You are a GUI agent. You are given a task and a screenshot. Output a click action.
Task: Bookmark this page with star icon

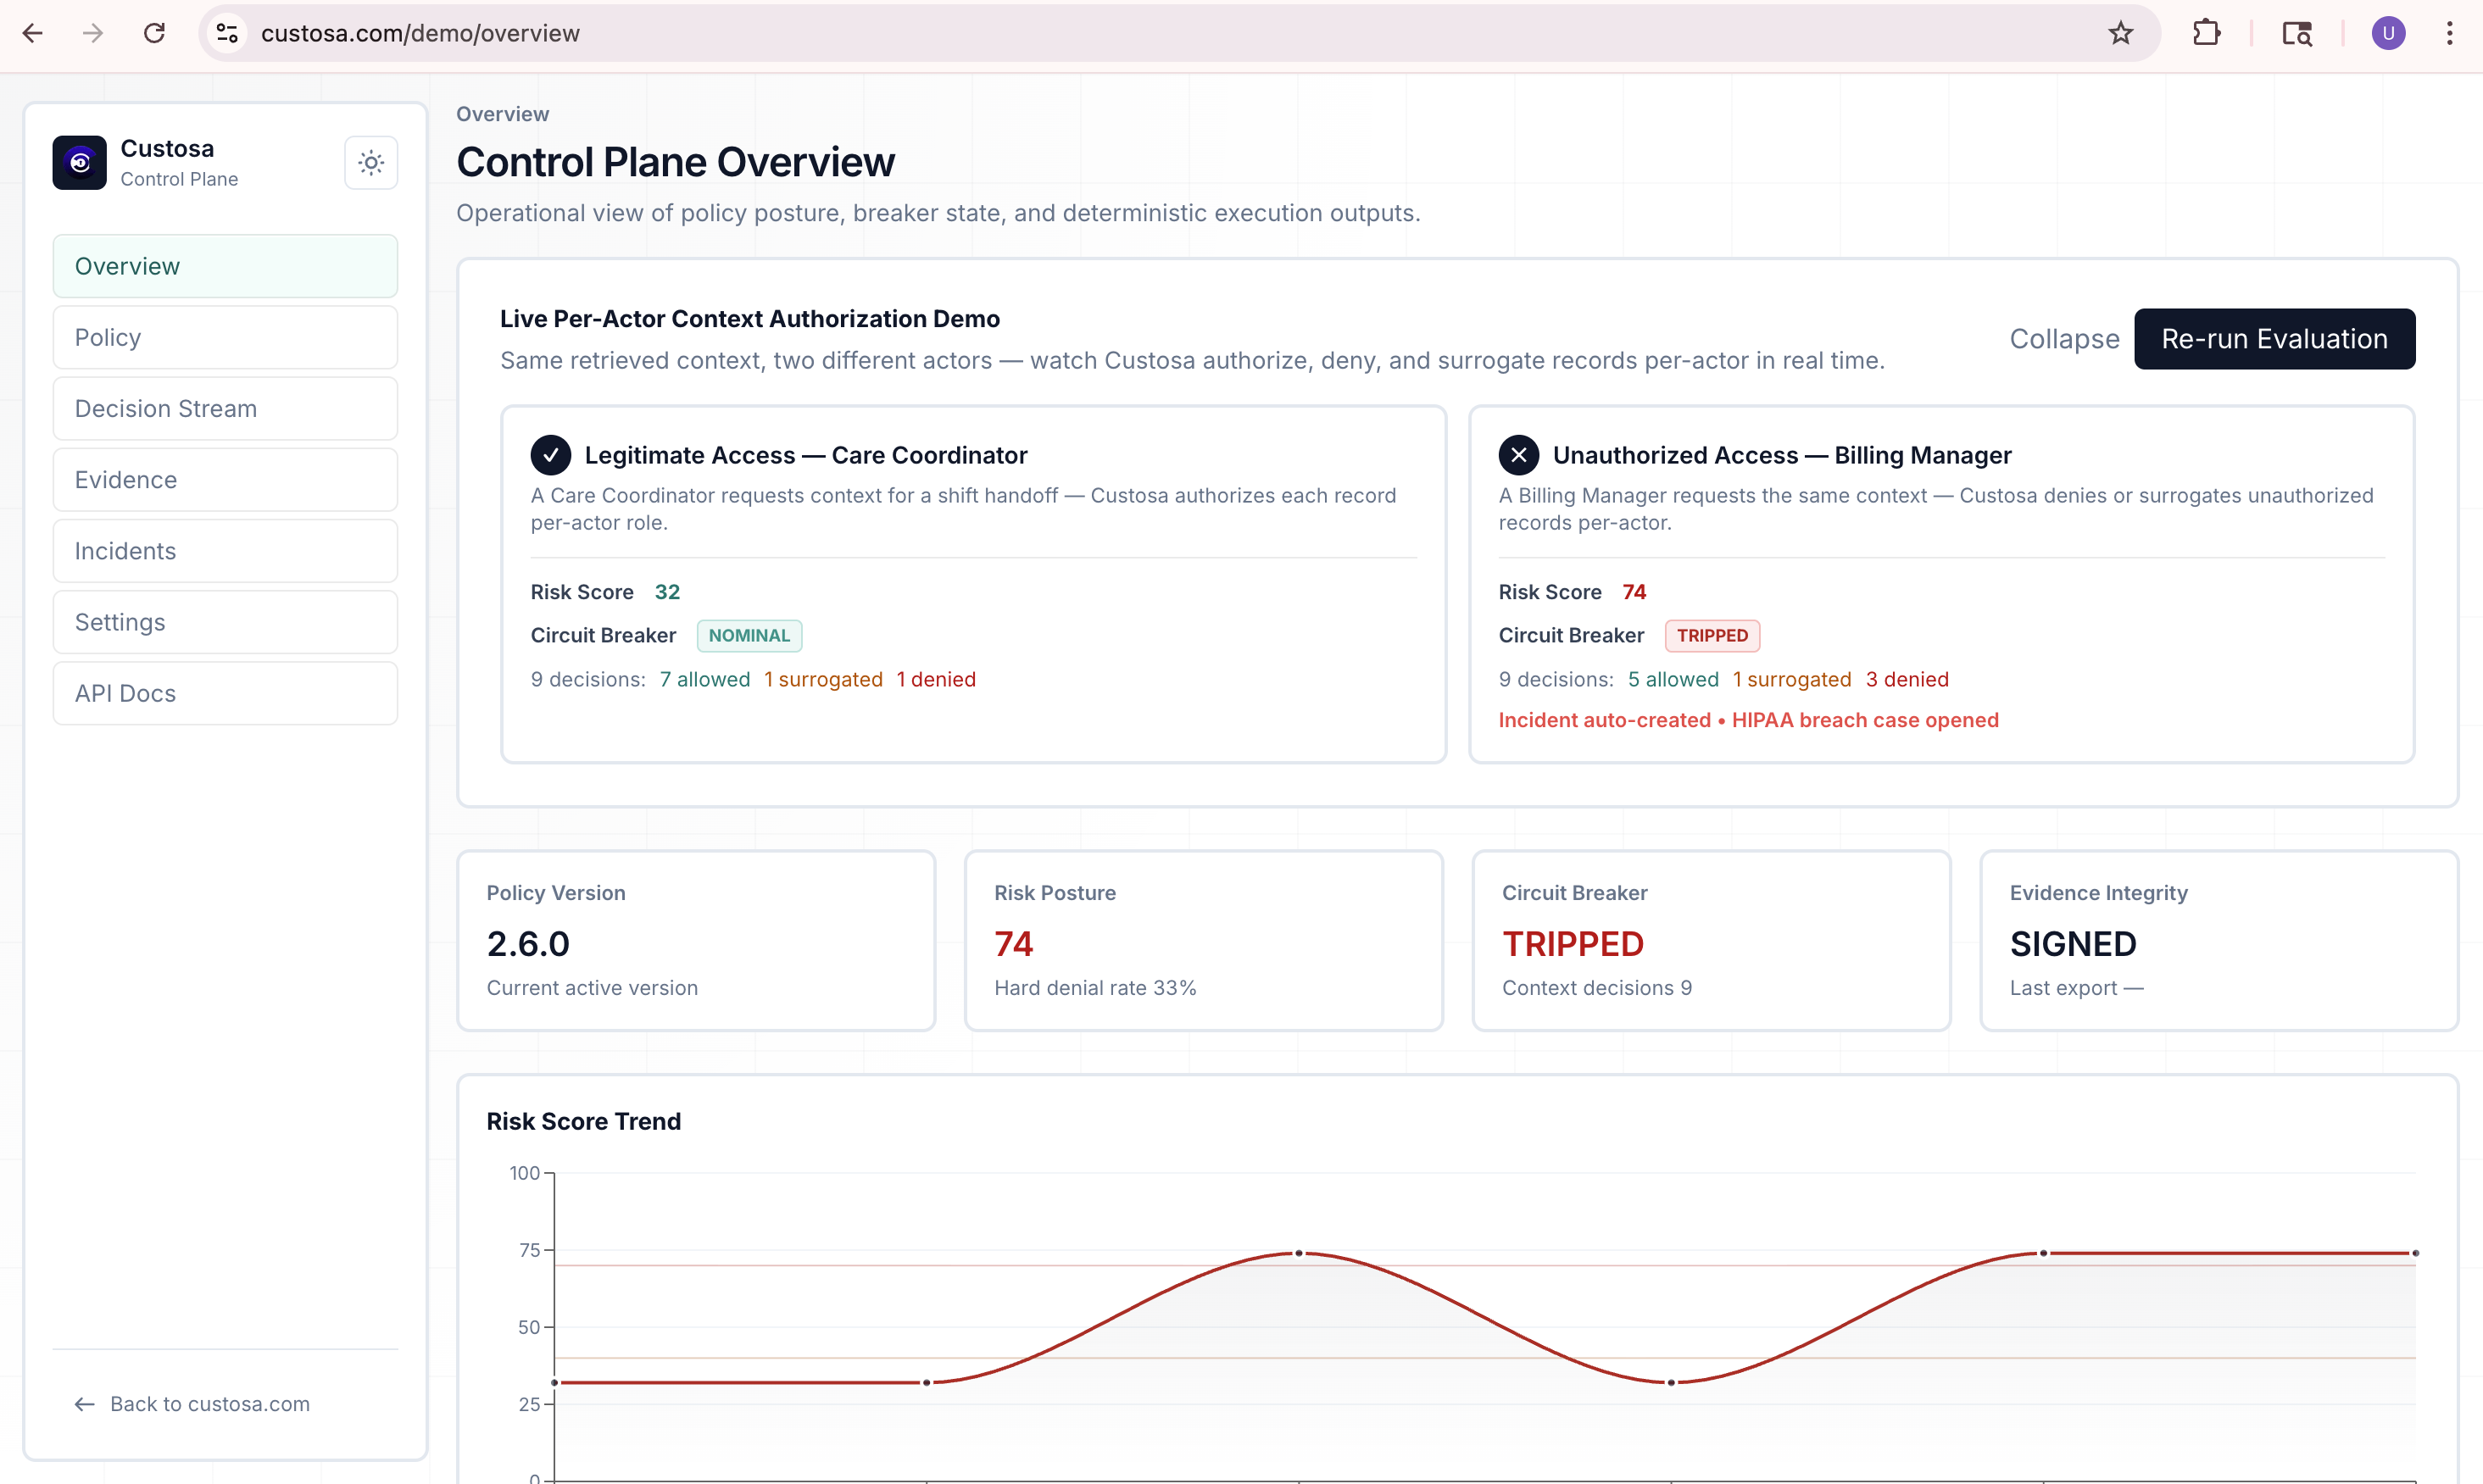tap(2120, 33)
